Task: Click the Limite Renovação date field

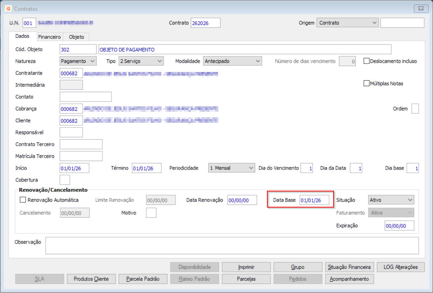Action: [161, 200]
